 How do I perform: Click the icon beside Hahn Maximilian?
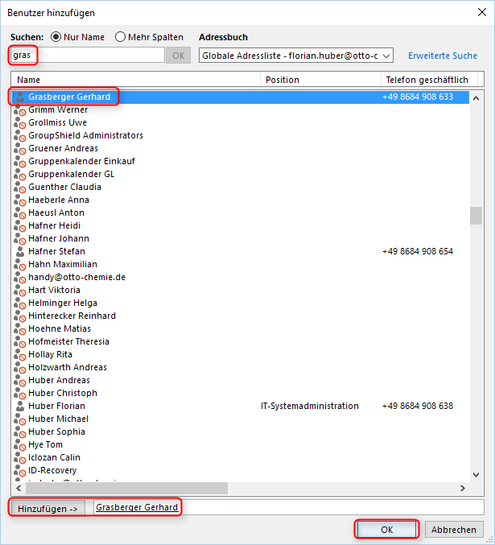pos(20,265)
